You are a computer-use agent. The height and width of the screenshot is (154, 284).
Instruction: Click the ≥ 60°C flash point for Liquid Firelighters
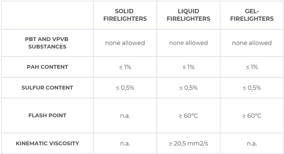188,115
